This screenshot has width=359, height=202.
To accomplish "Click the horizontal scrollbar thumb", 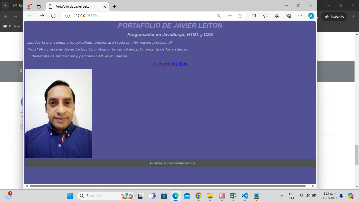I will point(168,186).
